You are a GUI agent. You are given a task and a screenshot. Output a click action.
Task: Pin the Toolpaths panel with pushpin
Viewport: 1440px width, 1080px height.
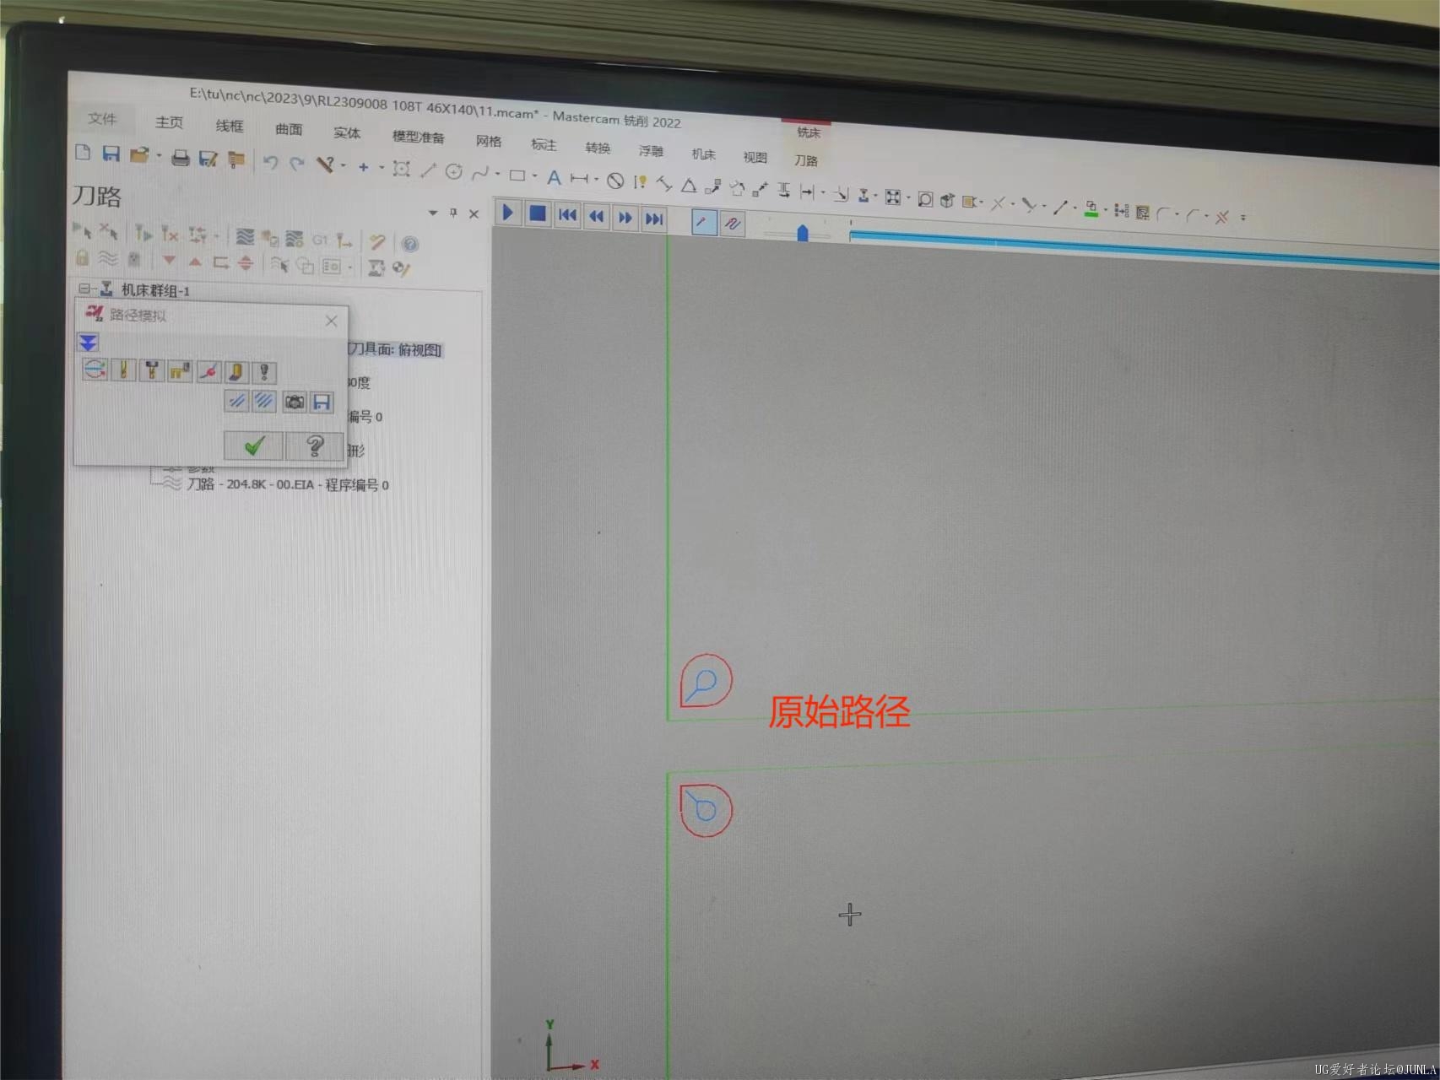click(453, 213)
